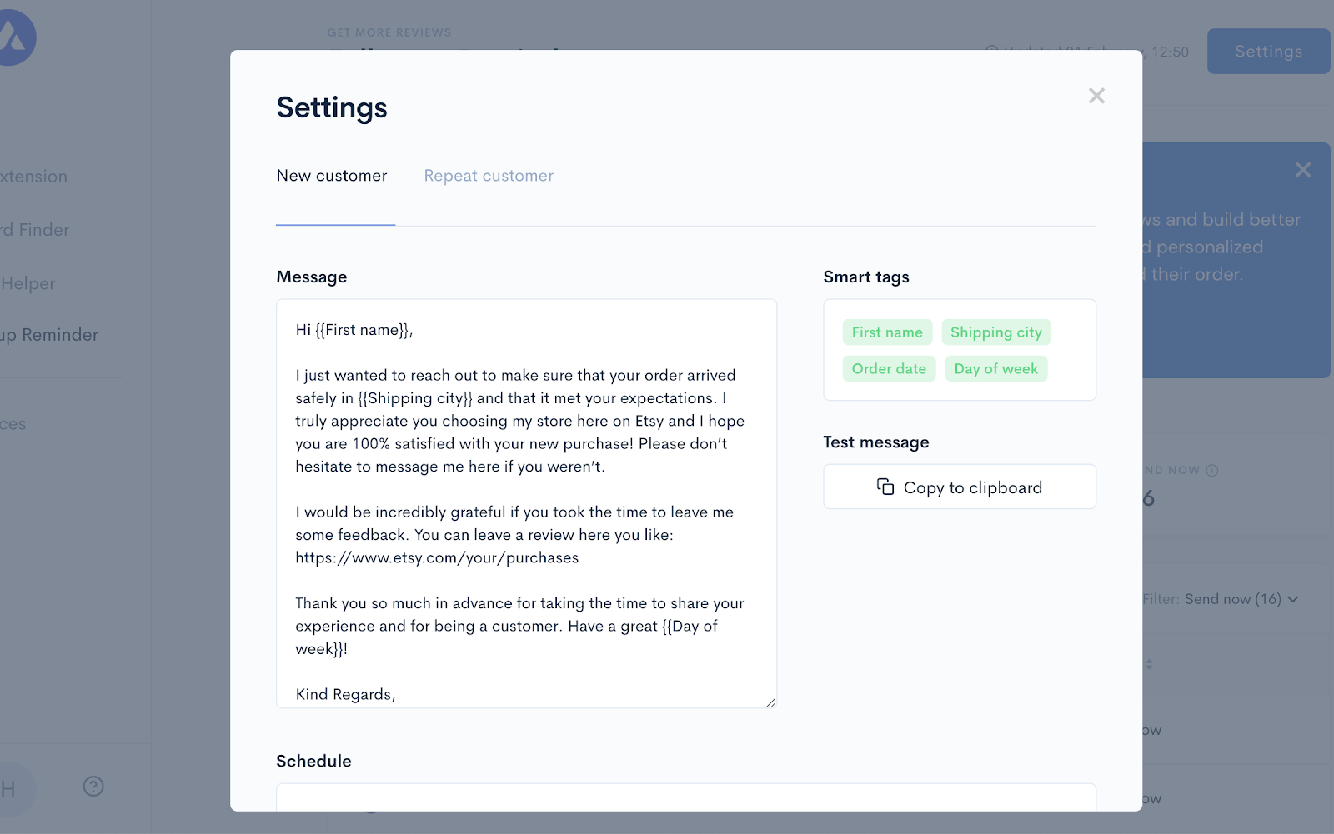1334x834 pixels.
Task: Click the app logo in top-left corner
Action: [15, 37]
